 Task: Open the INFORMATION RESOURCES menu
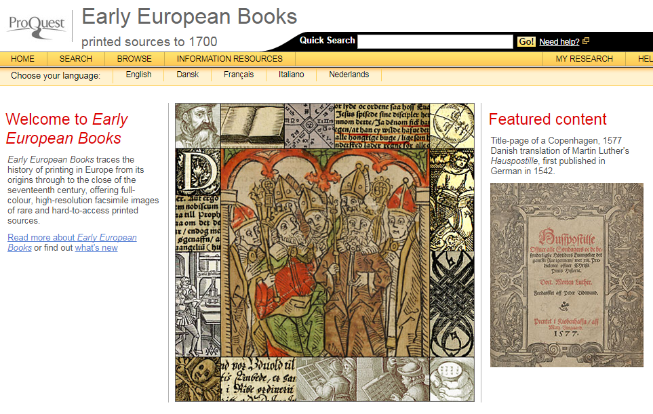click(x=229, y=59)
